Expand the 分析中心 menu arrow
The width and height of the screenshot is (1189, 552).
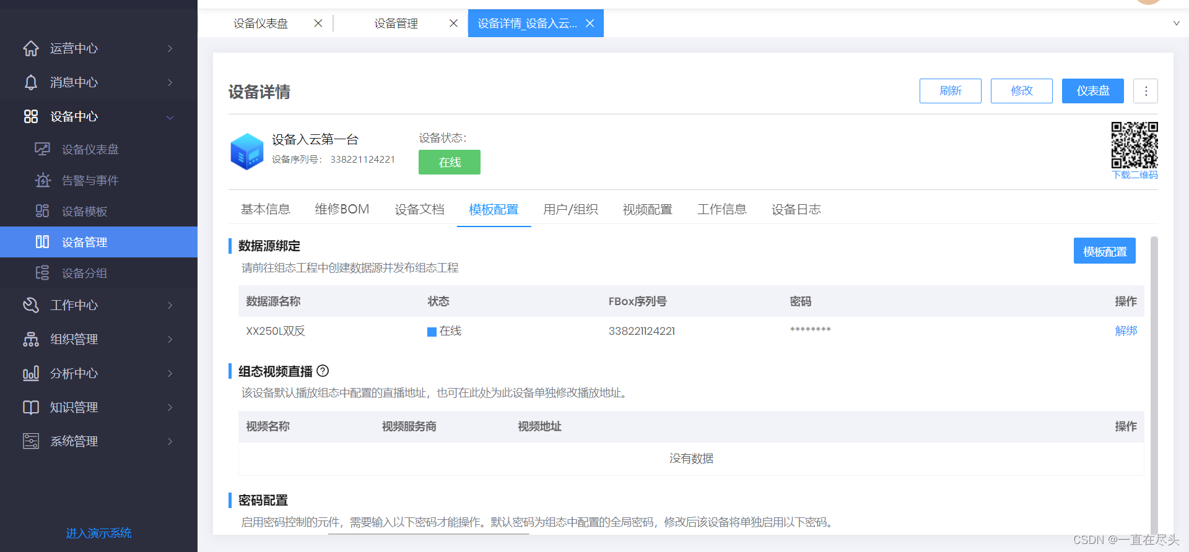[x=170, y=373]
